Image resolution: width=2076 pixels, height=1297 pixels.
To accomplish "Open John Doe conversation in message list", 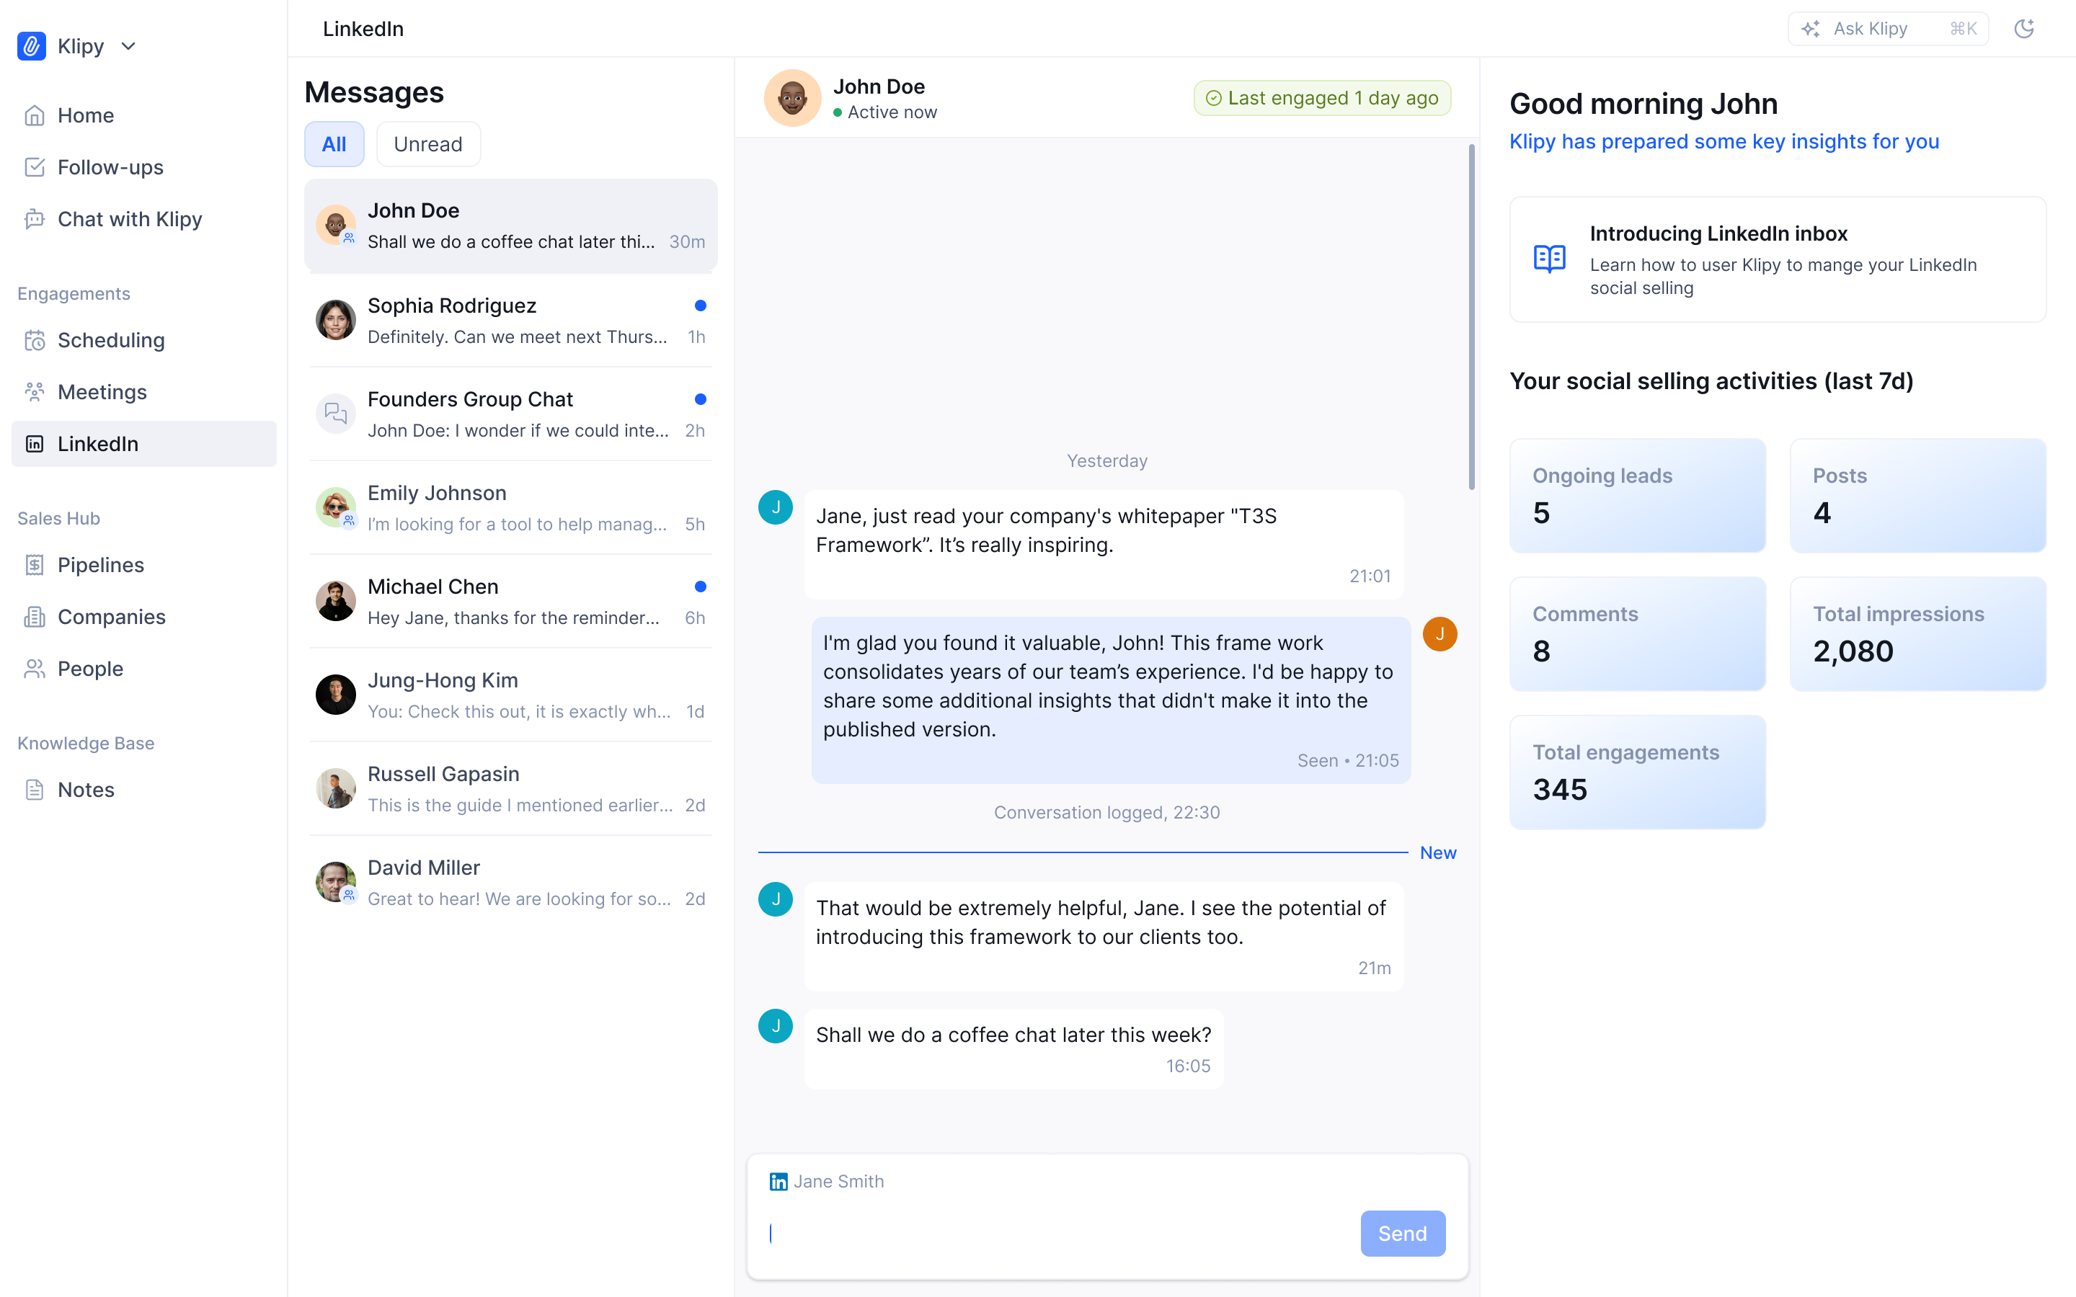I will click(510, 226).
